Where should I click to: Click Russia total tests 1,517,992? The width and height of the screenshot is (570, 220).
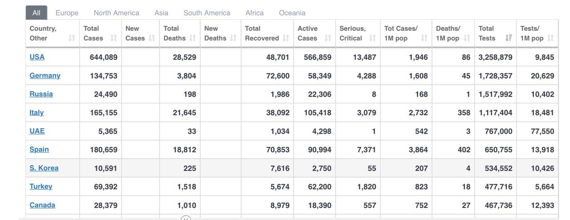click(496, 94)
